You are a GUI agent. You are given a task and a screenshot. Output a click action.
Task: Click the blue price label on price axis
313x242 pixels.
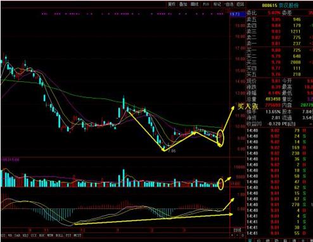tap(235, 14)
